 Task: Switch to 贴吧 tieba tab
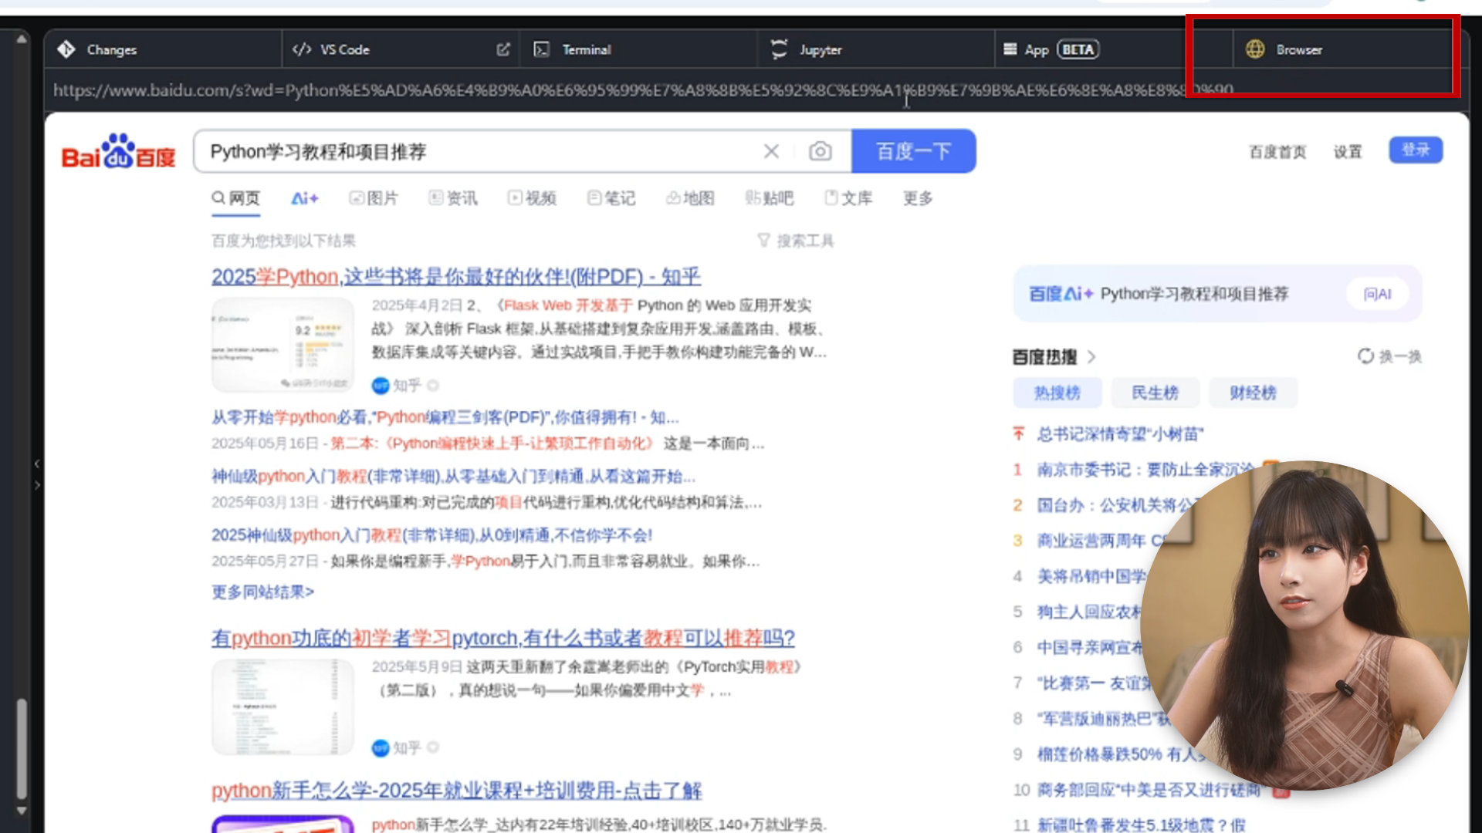(770, 198)
